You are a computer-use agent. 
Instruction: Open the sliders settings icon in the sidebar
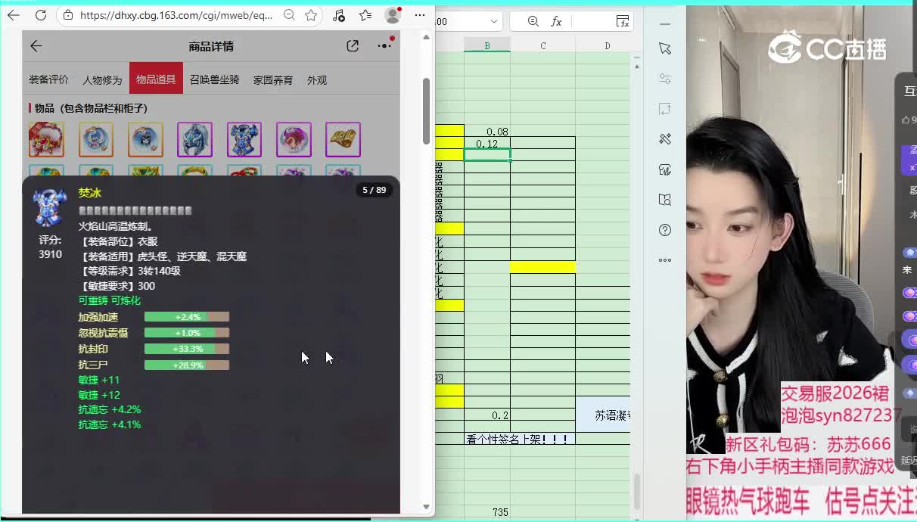pyautogui.click(x=665, y=79)
